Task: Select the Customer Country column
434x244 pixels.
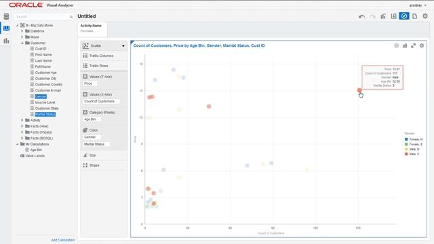Action: coord(49,84)
